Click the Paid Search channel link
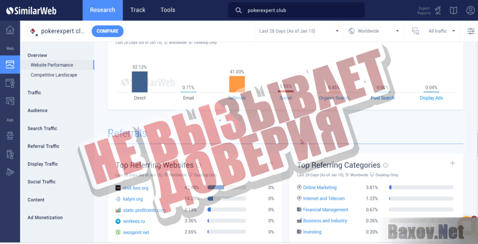 point(383,98)
